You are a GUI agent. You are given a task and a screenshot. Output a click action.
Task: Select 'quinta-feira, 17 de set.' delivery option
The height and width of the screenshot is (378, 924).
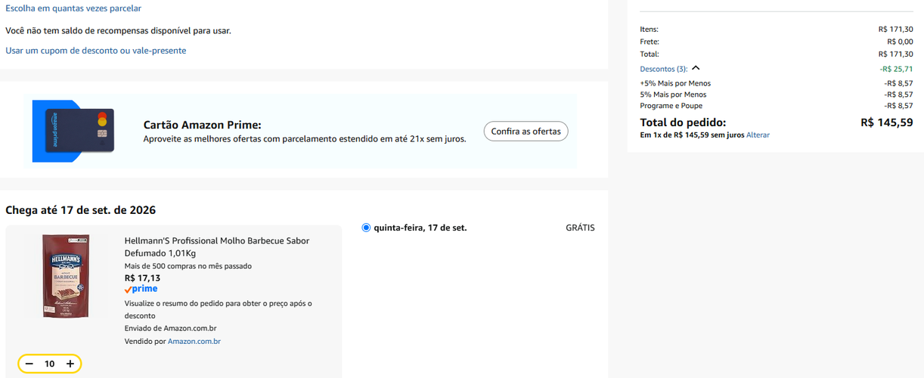tap(367, 228)
